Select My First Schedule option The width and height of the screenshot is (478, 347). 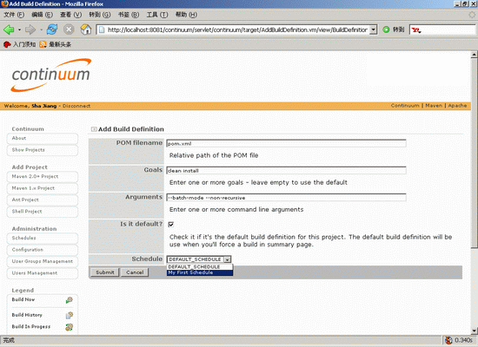tap(200, 272)
